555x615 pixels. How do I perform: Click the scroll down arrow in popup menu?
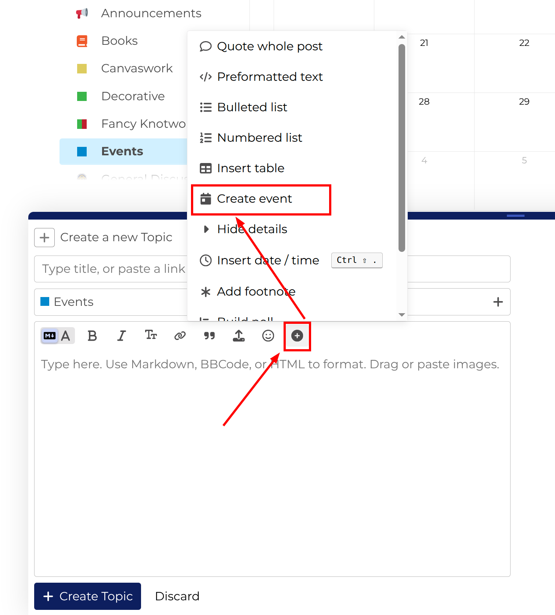(x=401, y=315)
